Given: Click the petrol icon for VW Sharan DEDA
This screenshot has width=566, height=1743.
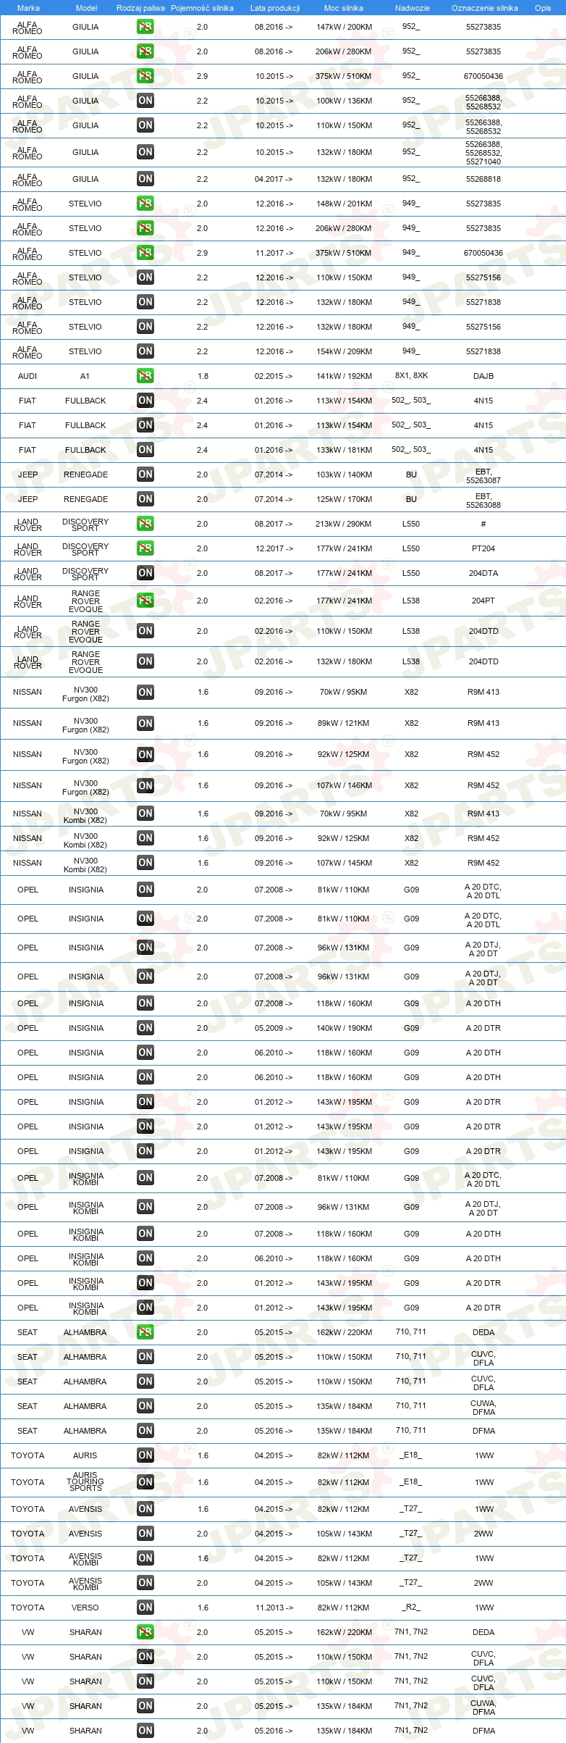Looking at the screenshot, I should pyautogui.click(x=145, y=1632).
